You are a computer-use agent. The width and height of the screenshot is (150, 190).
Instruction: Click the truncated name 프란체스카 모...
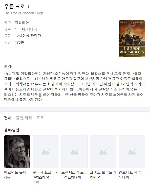click(x=74, y=172)
